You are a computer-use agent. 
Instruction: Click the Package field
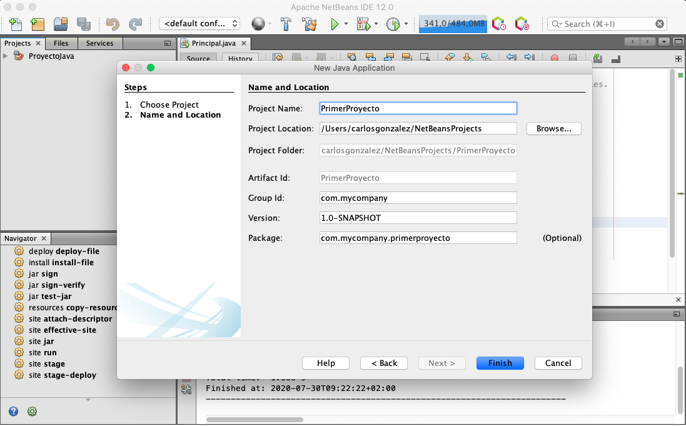pyautogui.click(x=418, y=238)
